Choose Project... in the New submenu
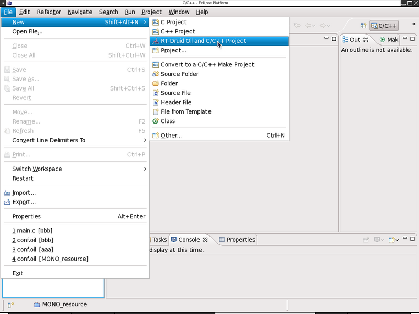 pyautogui.click(x=219, y=50)
